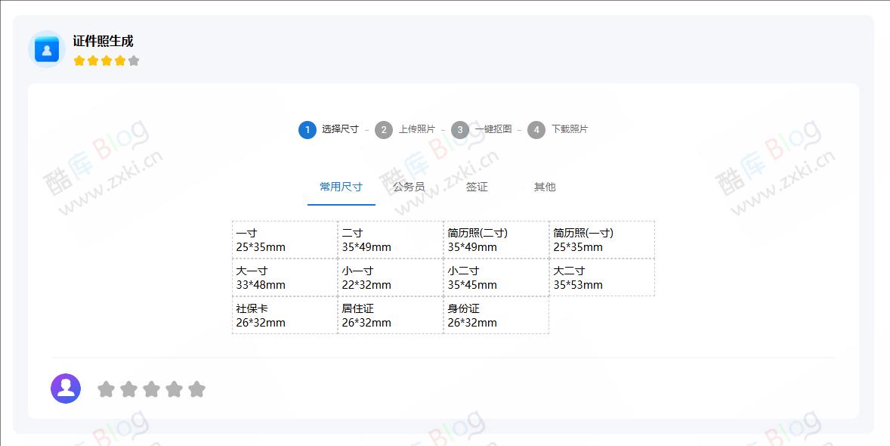Select the 常用尺寸 category
This screenshot has height=446, width=890.
coord(341,187)
